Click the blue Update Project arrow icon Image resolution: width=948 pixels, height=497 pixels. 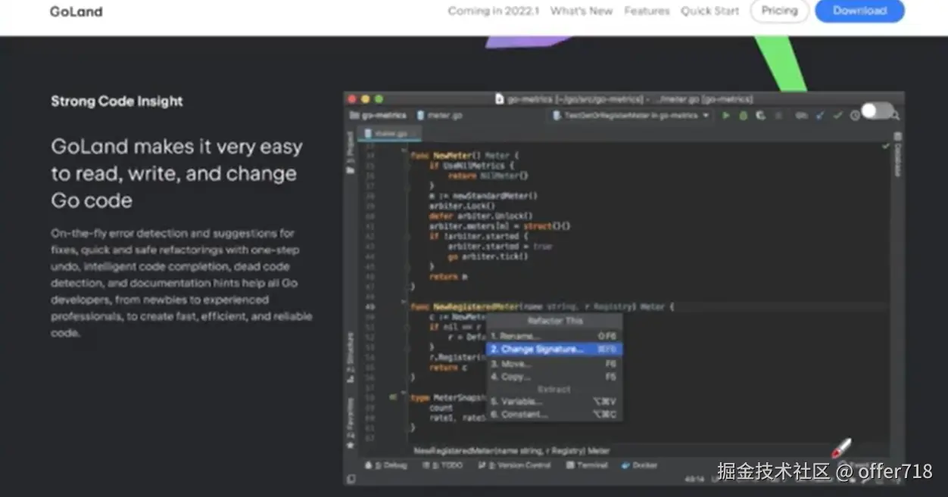tap(820, 116)
